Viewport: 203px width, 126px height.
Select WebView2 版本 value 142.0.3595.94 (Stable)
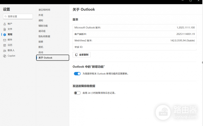182,40
